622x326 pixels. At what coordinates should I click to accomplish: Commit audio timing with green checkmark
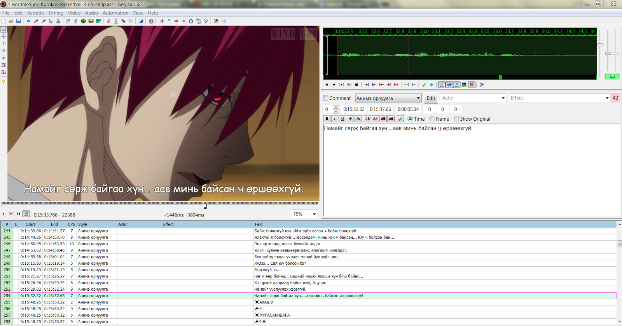tap(424, 85)
